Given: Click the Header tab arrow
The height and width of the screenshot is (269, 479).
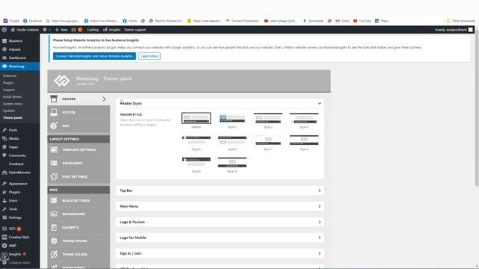Looking at the screenshot, I should coord(104,99).
